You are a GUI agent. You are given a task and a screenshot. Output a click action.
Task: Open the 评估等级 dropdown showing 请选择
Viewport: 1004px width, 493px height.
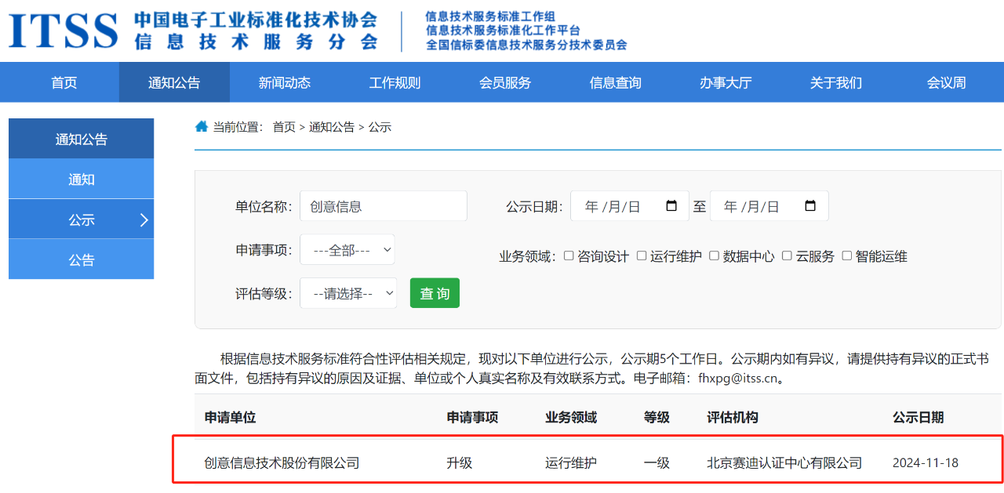pos(348,293)
